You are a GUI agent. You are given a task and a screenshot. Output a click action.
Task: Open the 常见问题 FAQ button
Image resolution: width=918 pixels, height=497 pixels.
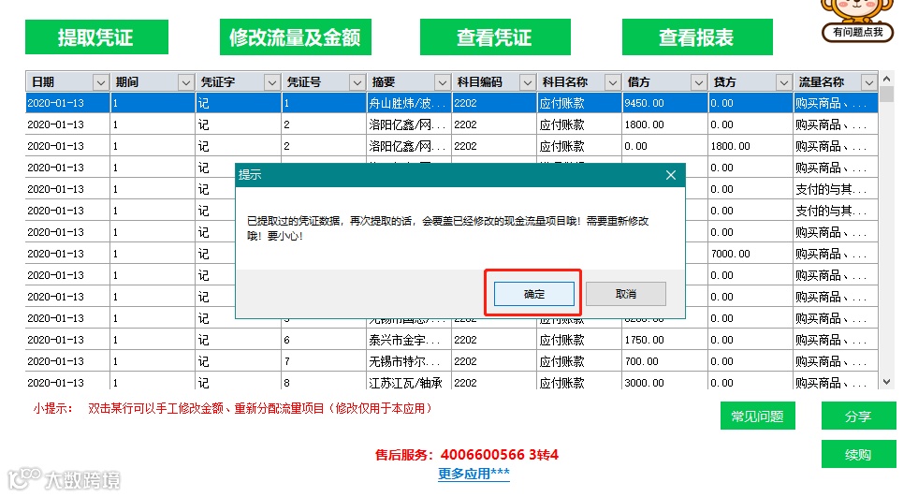(x=758, y=417)
